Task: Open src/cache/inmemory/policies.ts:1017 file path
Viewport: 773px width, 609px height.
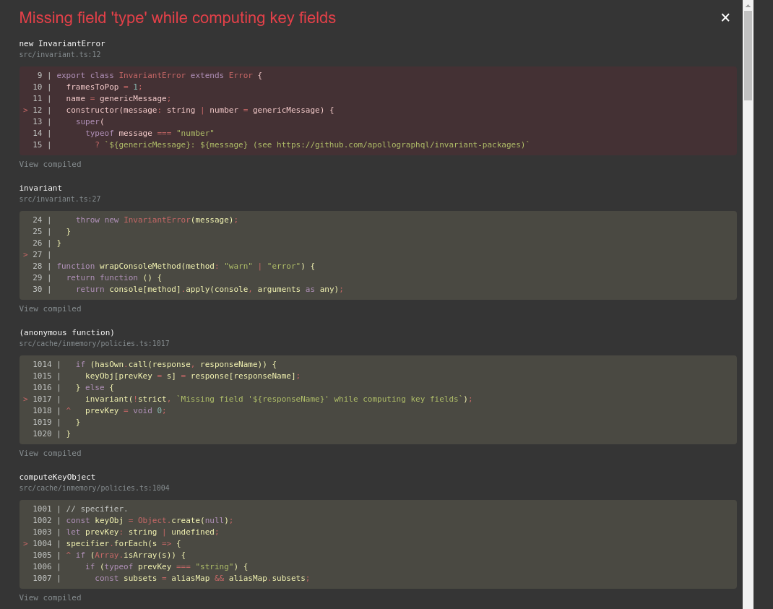Action: (x=94, y=344)
